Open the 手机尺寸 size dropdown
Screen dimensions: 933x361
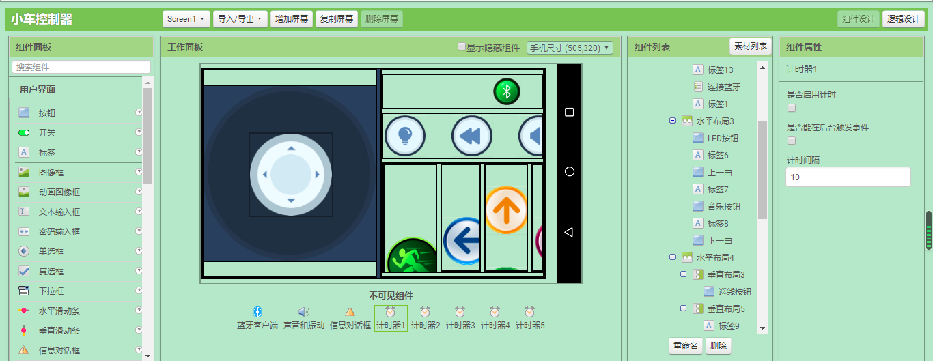click(x=570, y=48)
